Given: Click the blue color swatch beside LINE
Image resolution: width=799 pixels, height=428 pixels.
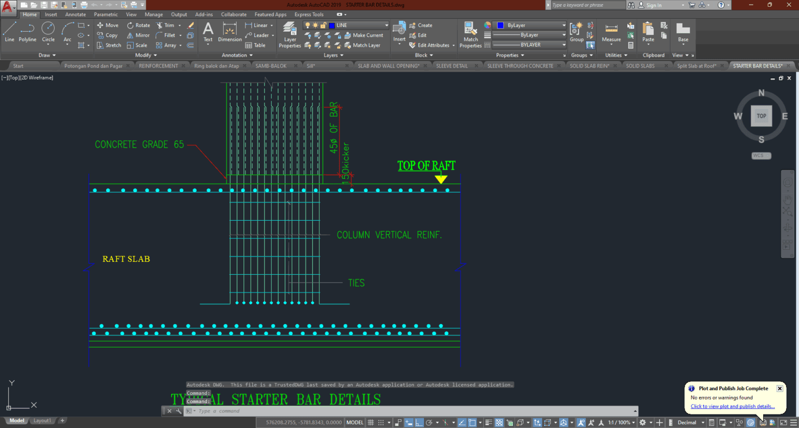Looking at the screenshot, I should (x=333, y=24).
